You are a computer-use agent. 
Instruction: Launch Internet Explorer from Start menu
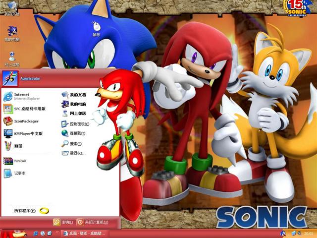22,97
